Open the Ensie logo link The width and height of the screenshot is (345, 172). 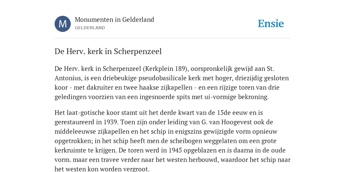pyautogui.click(x=271, y=24)
